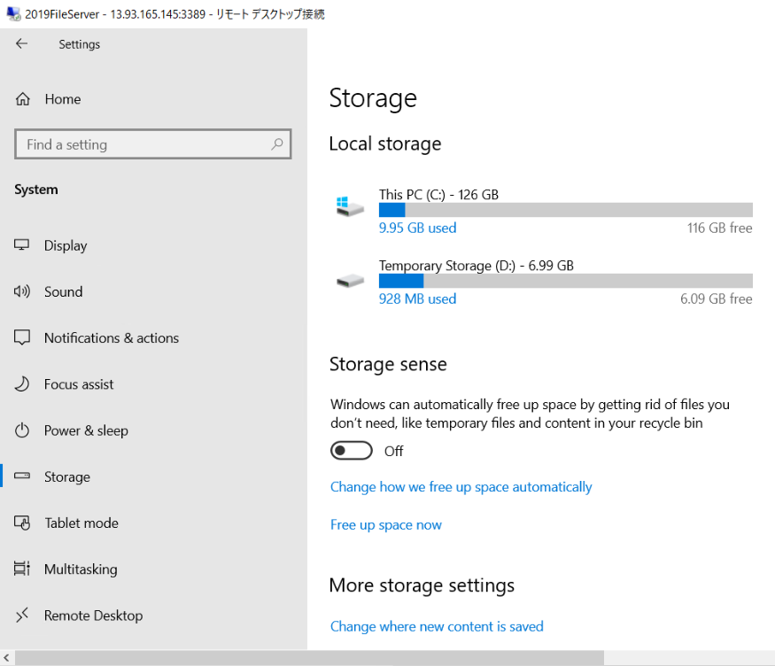Image resolution: width=775 pixels, height=666 pixels.
Task: Click the search magnifier icon in Find a setting
Action: click(277, 144)
